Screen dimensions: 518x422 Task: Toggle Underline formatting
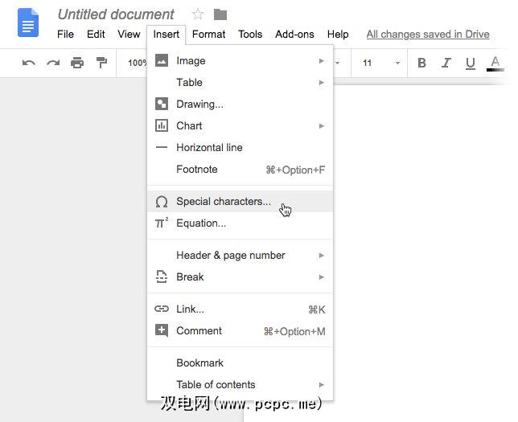(470, 63)
